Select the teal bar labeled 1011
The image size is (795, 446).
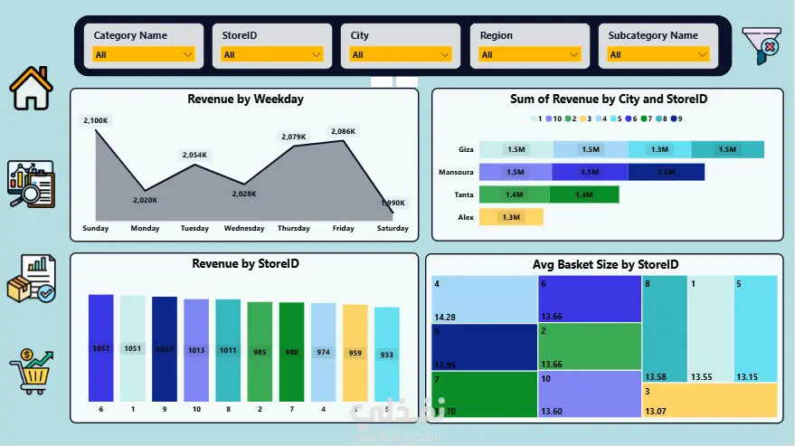[x=228, y=350]
